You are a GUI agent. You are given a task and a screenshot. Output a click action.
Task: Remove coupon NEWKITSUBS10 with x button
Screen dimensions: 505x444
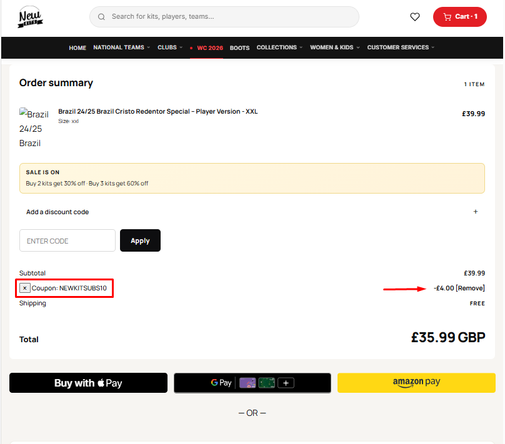click(25, 288)
